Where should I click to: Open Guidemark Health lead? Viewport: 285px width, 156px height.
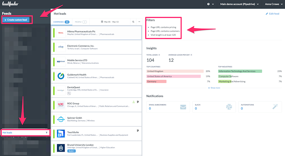click(x=96, y=76)
